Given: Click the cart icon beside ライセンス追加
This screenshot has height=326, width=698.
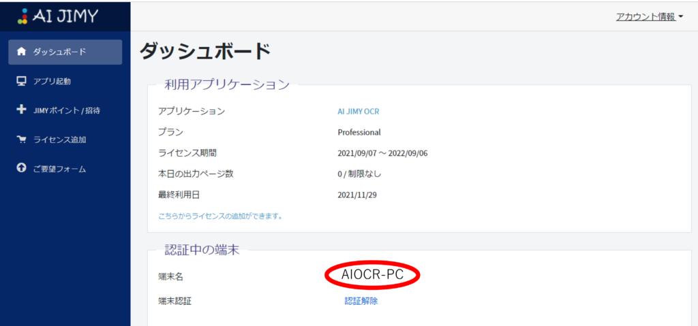Looking at the screenshot, I should (x=21, y=140).
